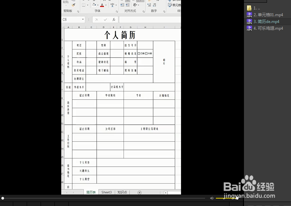Click the new sheet plus button

tap(139, 192)
